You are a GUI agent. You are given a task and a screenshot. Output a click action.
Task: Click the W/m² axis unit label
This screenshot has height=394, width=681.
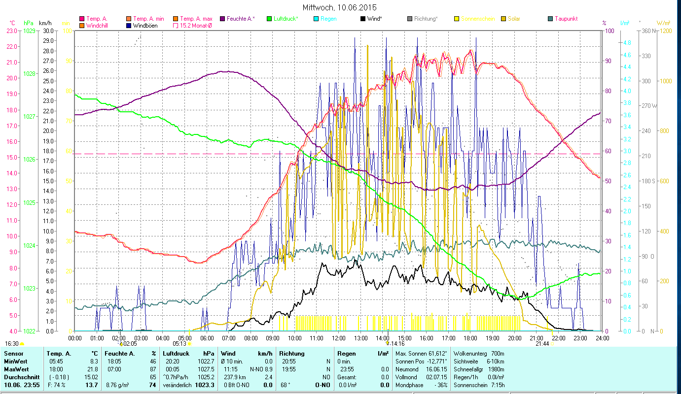point(664,23)
